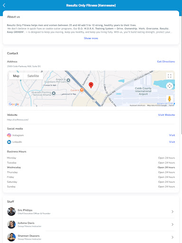Click the website URL text
The height and width of the screenshot is (243, 182).
click(18, 120)
